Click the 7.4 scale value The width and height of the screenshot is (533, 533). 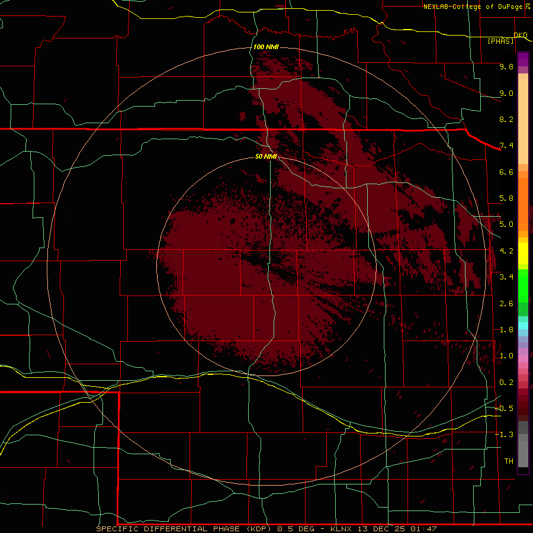click(506, 146)
